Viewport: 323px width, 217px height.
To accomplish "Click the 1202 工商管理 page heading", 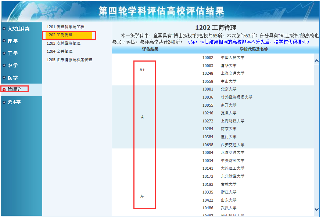I will tap(216, 28).
